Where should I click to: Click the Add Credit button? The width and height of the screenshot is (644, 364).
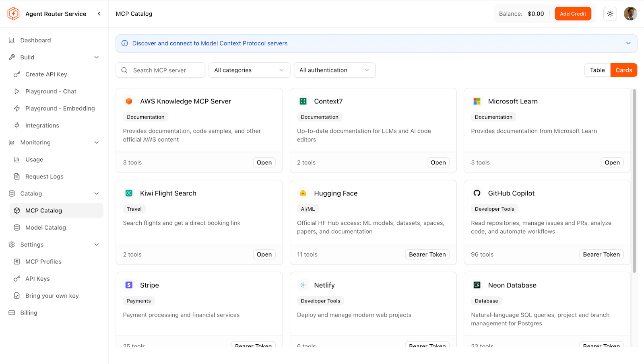pos(573,14)
